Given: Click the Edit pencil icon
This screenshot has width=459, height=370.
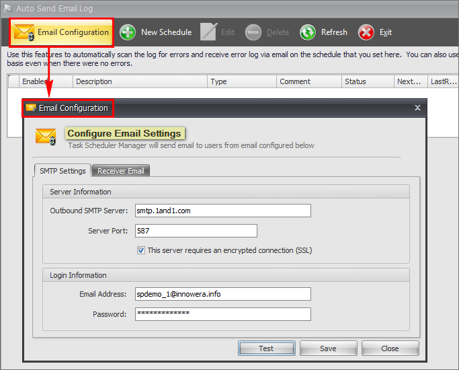Looking at the screenshot, I should click(x=209, y=32).
